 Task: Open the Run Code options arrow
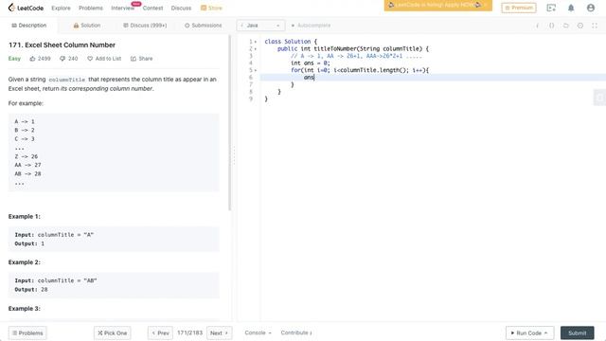[545, 332]
